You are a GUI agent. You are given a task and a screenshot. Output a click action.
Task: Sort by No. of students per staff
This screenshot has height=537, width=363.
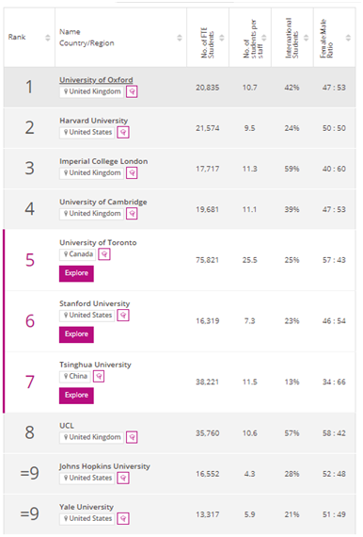[264, 38]
